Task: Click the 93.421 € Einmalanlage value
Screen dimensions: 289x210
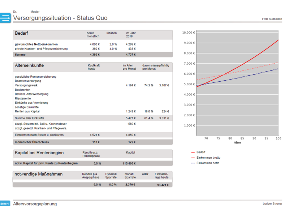Action: (163, 185)
